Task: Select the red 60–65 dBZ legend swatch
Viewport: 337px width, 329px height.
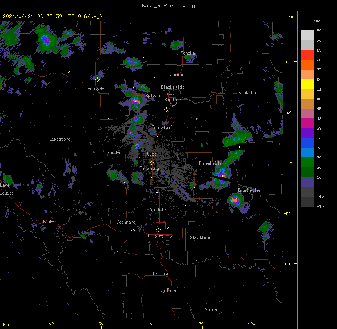Action: (307, 55)
